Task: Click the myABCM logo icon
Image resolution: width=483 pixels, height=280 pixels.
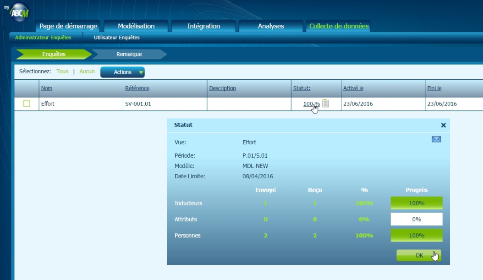Action: 18,11
